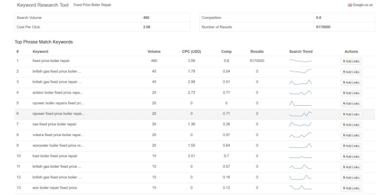Sort by the Volume column header
The height and width of the screenshot is (195, 390).
click(x=154, y=51)
